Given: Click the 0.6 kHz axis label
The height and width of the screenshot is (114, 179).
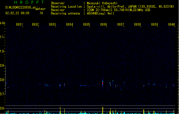Looking at the screenshot, I should pos(2,108).
